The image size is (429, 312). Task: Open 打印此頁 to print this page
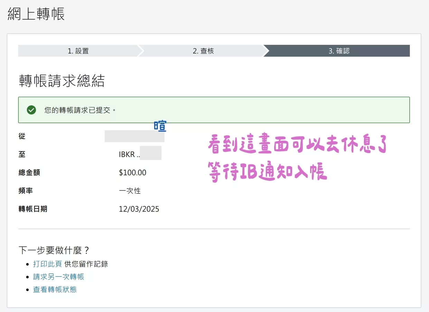(x=47, y=264)
